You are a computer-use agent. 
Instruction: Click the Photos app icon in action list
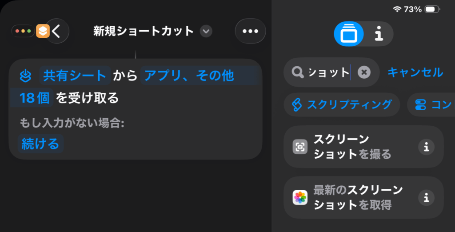point(300,197)
